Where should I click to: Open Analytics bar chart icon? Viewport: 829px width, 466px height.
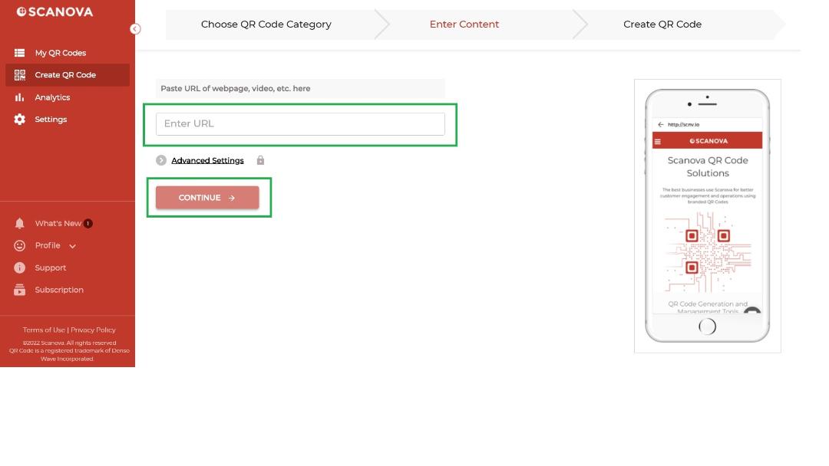pyautogui.click(x=19, y=97)
